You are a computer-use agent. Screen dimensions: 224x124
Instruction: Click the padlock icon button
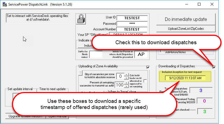tap(81, 19)
